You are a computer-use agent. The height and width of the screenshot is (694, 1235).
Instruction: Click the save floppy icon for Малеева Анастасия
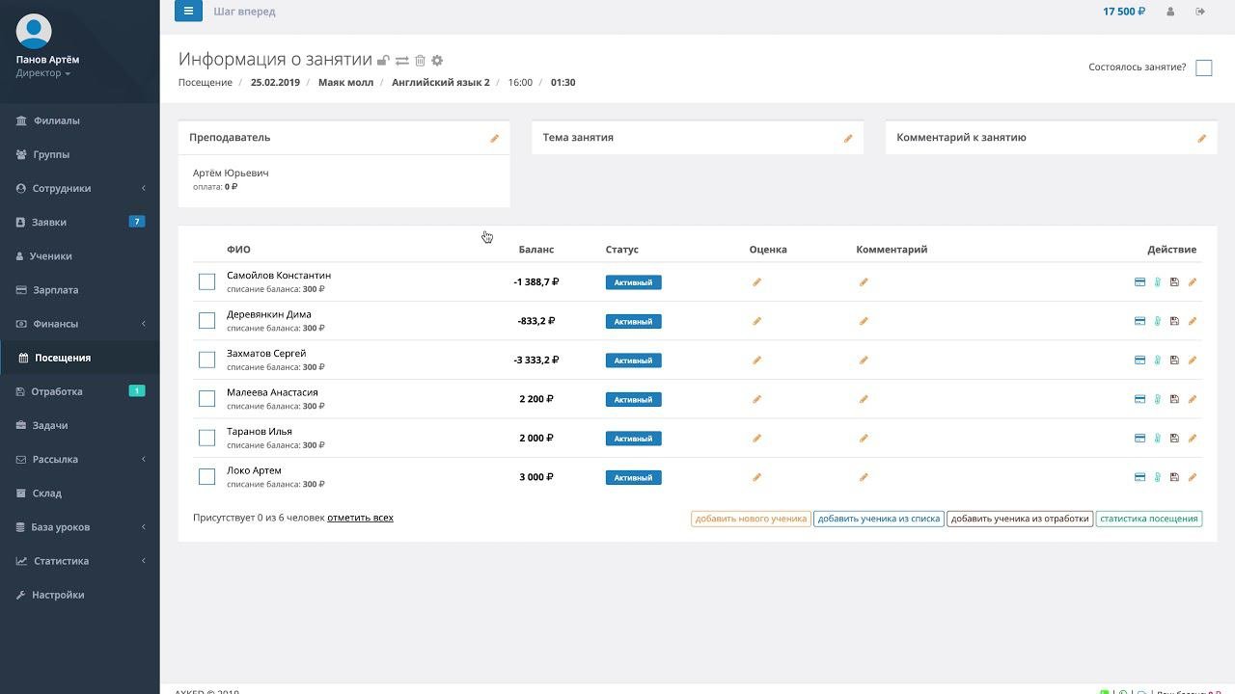click(1174, 399)
